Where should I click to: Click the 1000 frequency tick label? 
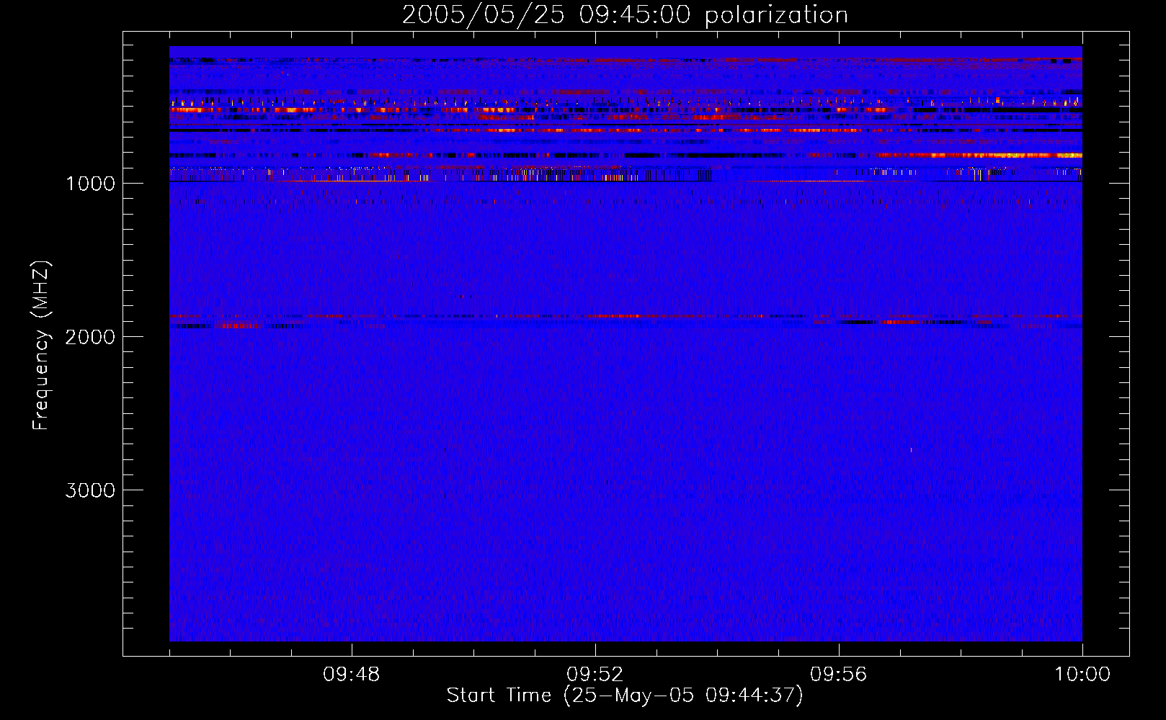pyautogui.click(x=91, y=184)
